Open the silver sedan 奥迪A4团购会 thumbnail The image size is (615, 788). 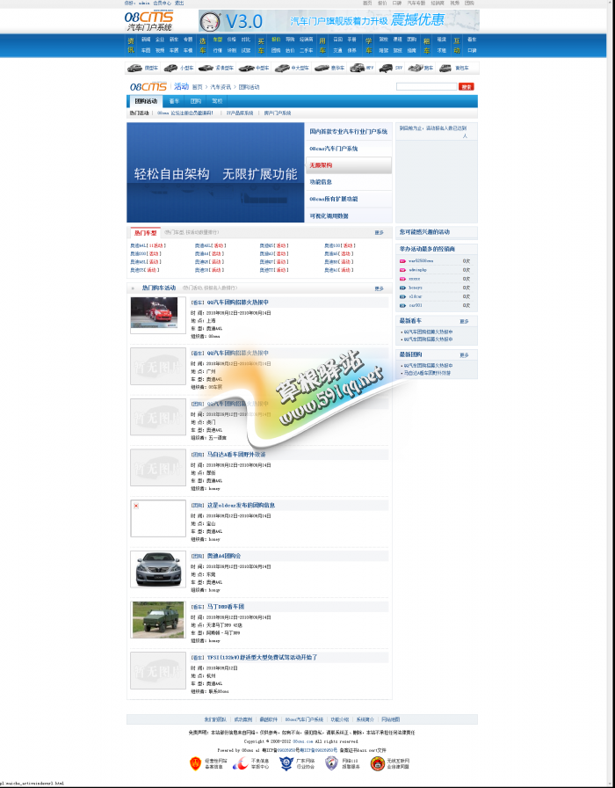[x=158, y=568]
